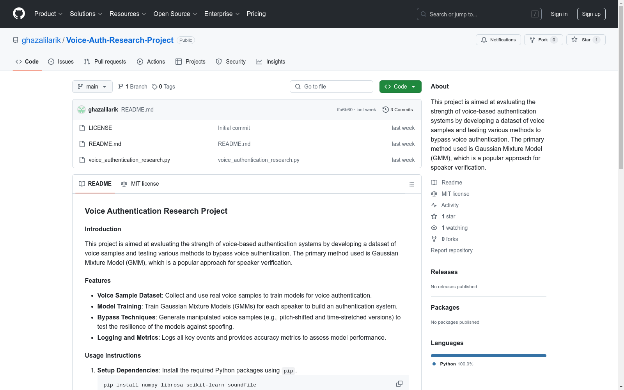Image resolution: width=624 pixels, height=390 pixels.
Task: Click file icon next to voice_authentication_research.py
Action: click(82, 160)
